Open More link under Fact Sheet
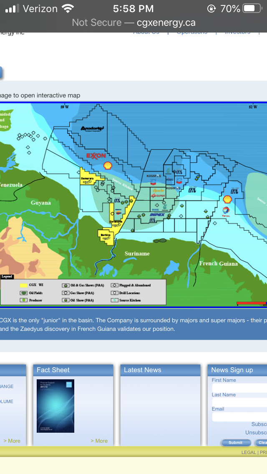267x474 pixels. [99, 441]
